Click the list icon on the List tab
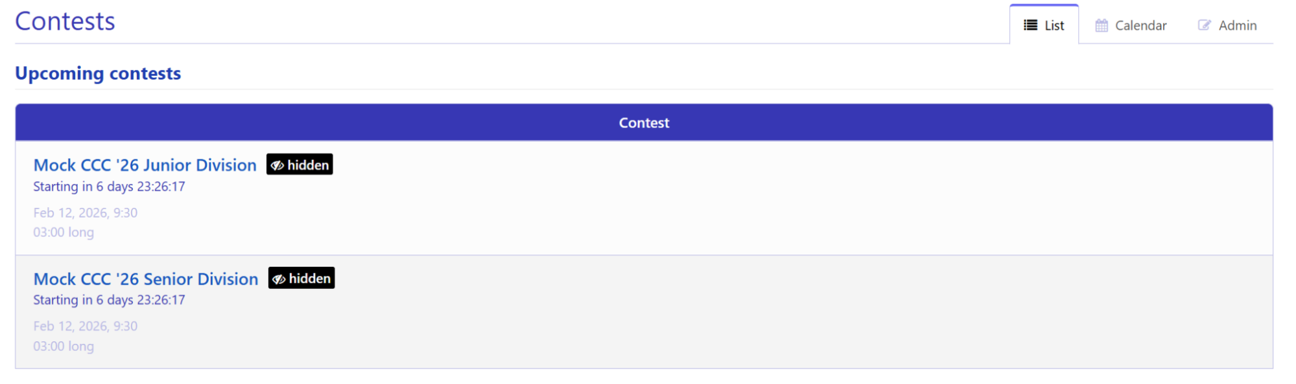The width and height of the screenshot is (1296, 384). [1030, 25]
